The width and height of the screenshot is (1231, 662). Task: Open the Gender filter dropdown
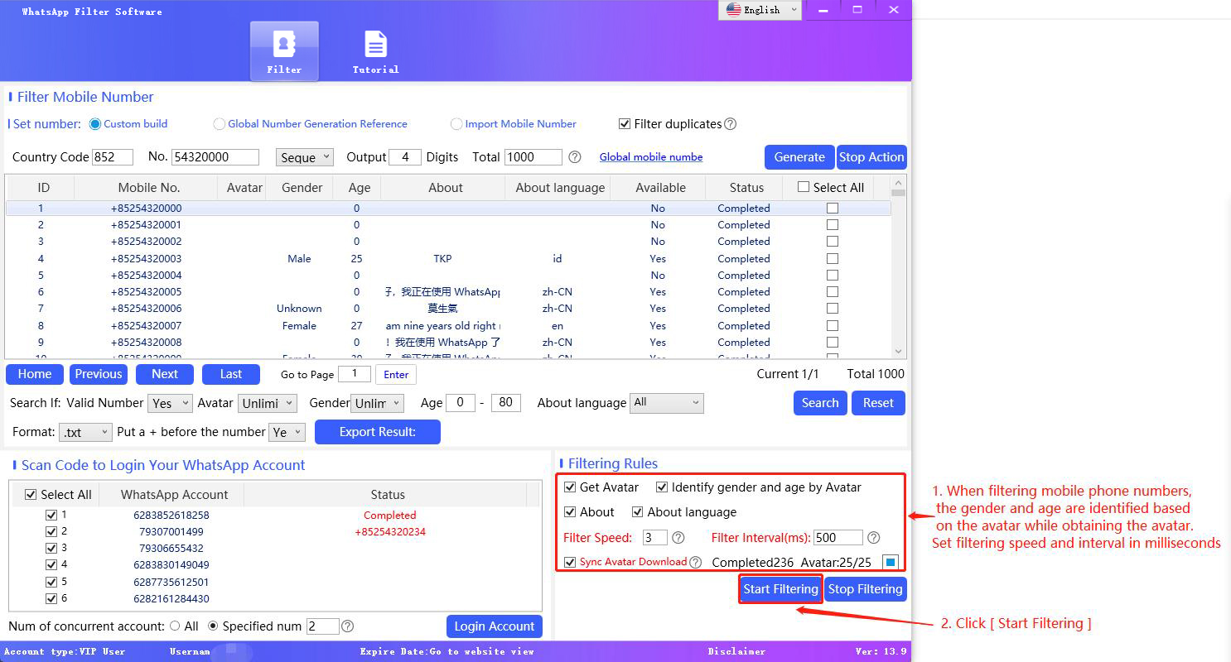pos(377,403)
